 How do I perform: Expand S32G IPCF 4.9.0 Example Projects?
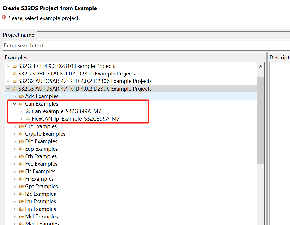pyautogui.click(x=8, y=66)
